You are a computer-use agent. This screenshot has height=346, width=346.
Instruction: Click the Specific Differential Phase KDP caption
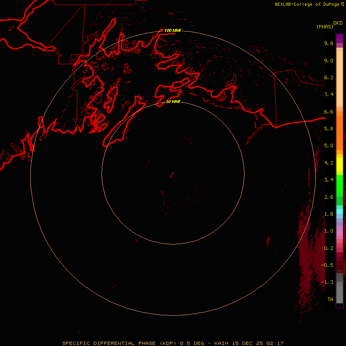tap(173, 343)
